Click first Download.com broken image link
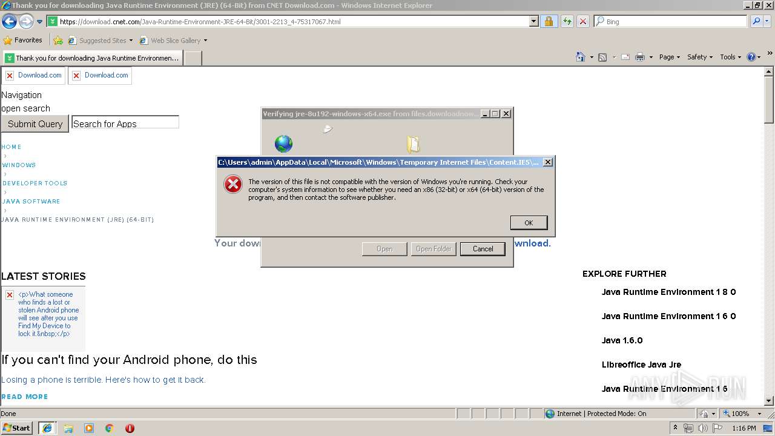The width and height of the screenshot is (775, 436). click(33, 75)
